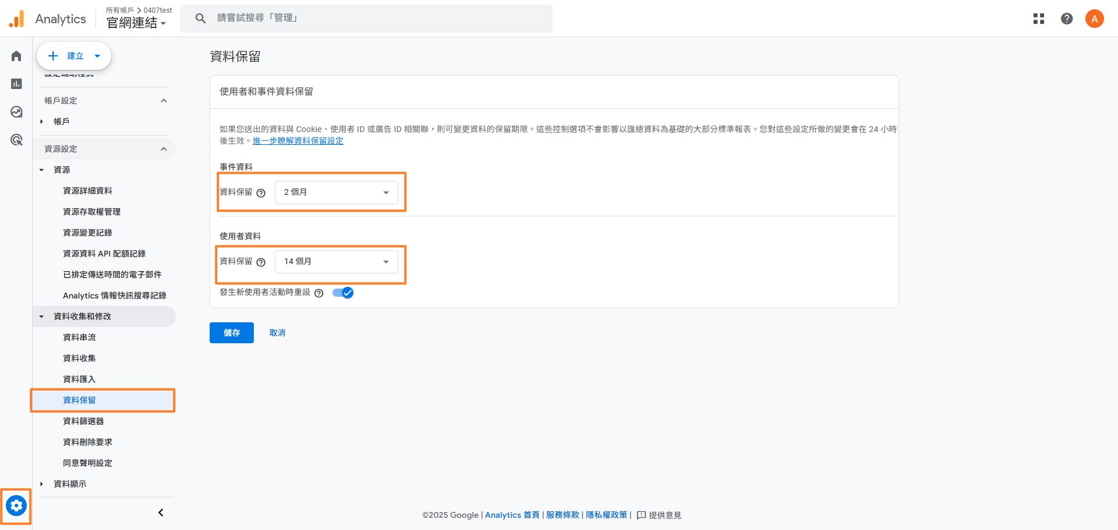Open the Google apps grid icon

point(1039,18)
